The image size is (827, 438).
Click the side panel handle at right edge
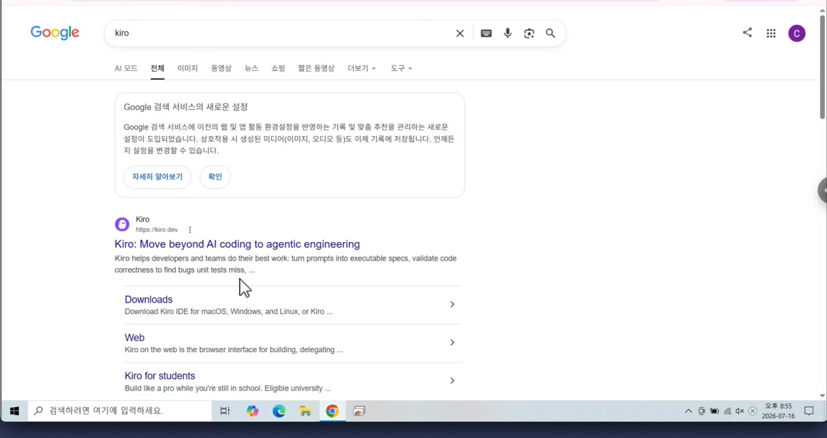823,190
